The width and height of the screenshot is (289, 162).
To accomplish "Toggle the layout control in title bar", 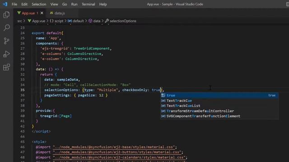I will point(287,4).
